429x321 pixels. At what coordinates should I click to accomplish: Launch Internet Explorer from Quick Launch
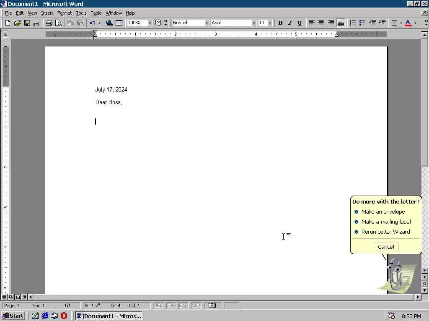45,316
